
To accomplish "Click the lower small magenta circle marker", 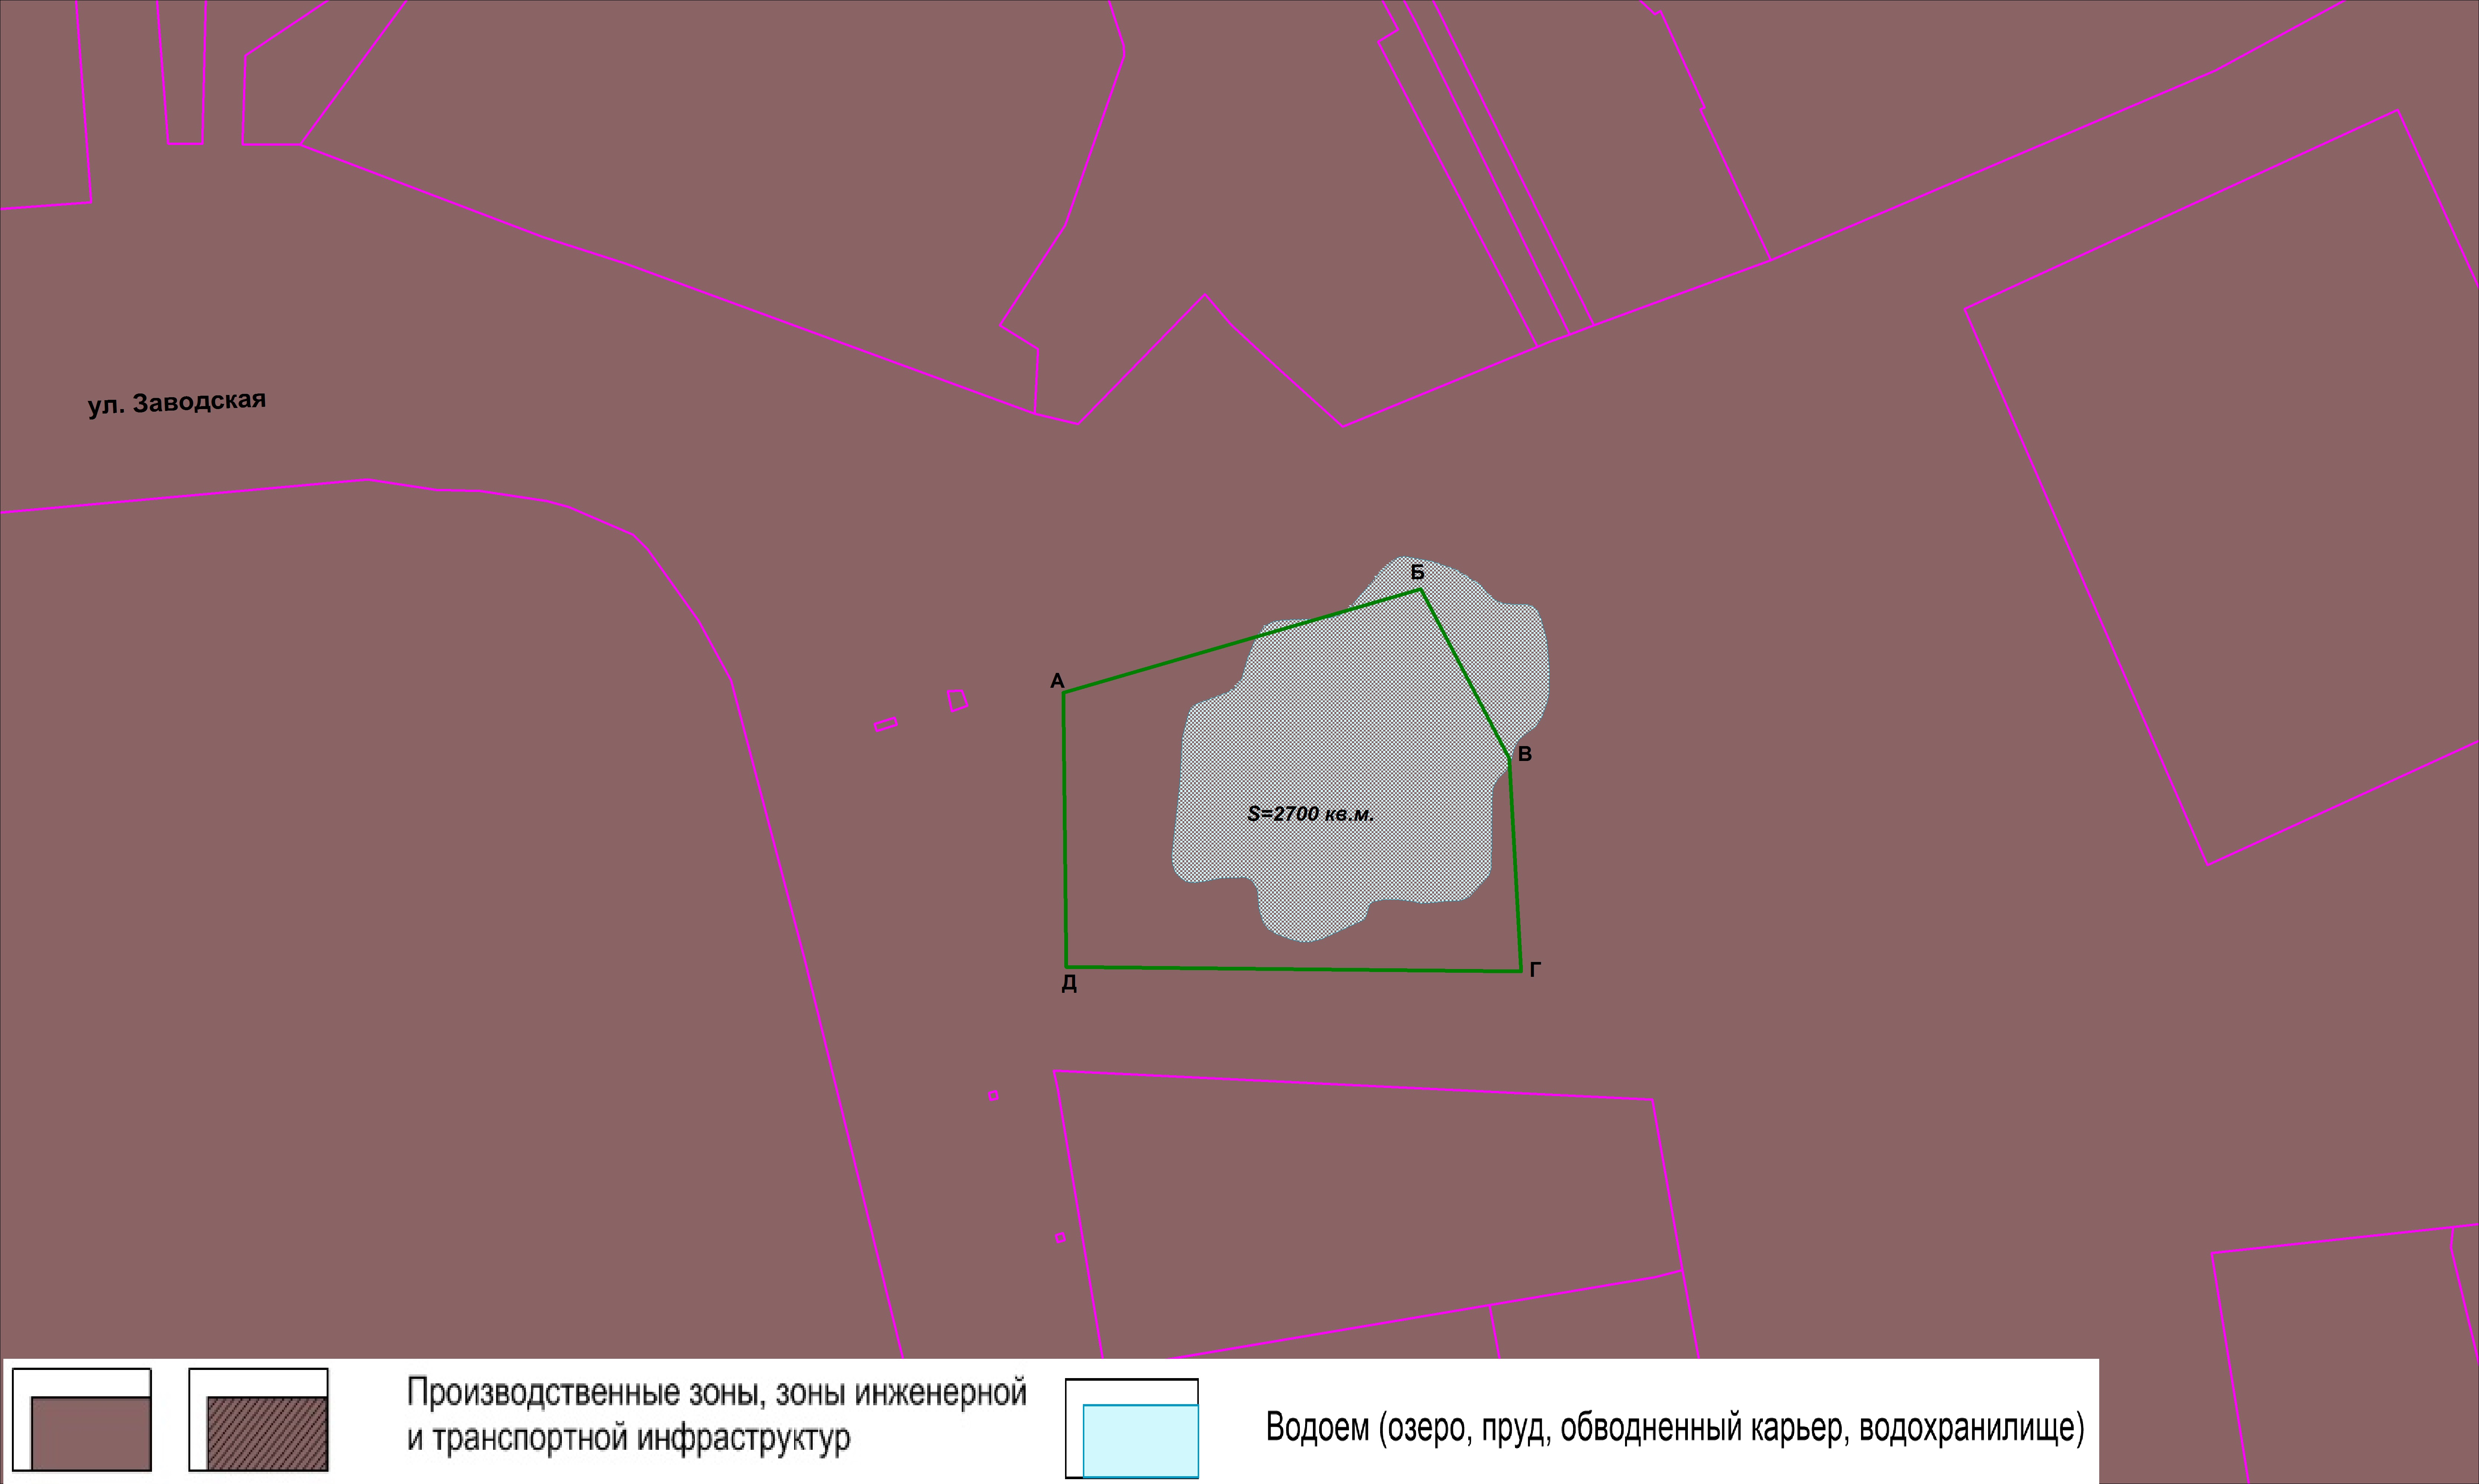I will pyautogui.click(x=1060, y=1238).
